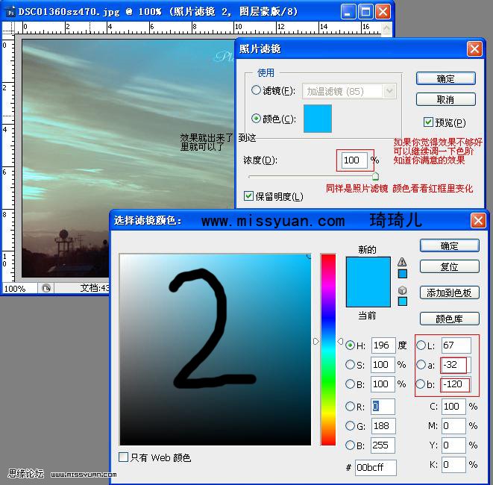Open the 颜色库 color libraries button
The image size is (493, 485).
(x=449, y=319)
